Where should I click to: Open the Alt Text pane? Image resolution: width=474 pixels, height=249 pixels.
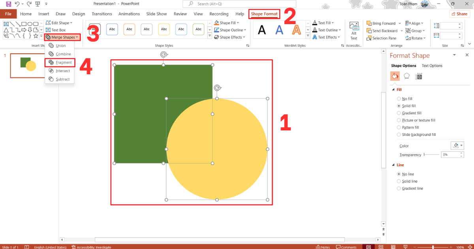point(354,30)
